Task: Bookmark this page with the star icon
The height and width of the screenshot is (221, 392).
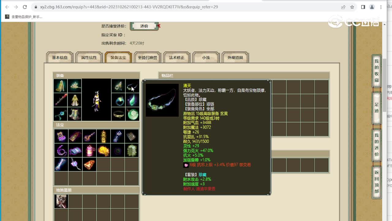Action: [352, 7]
